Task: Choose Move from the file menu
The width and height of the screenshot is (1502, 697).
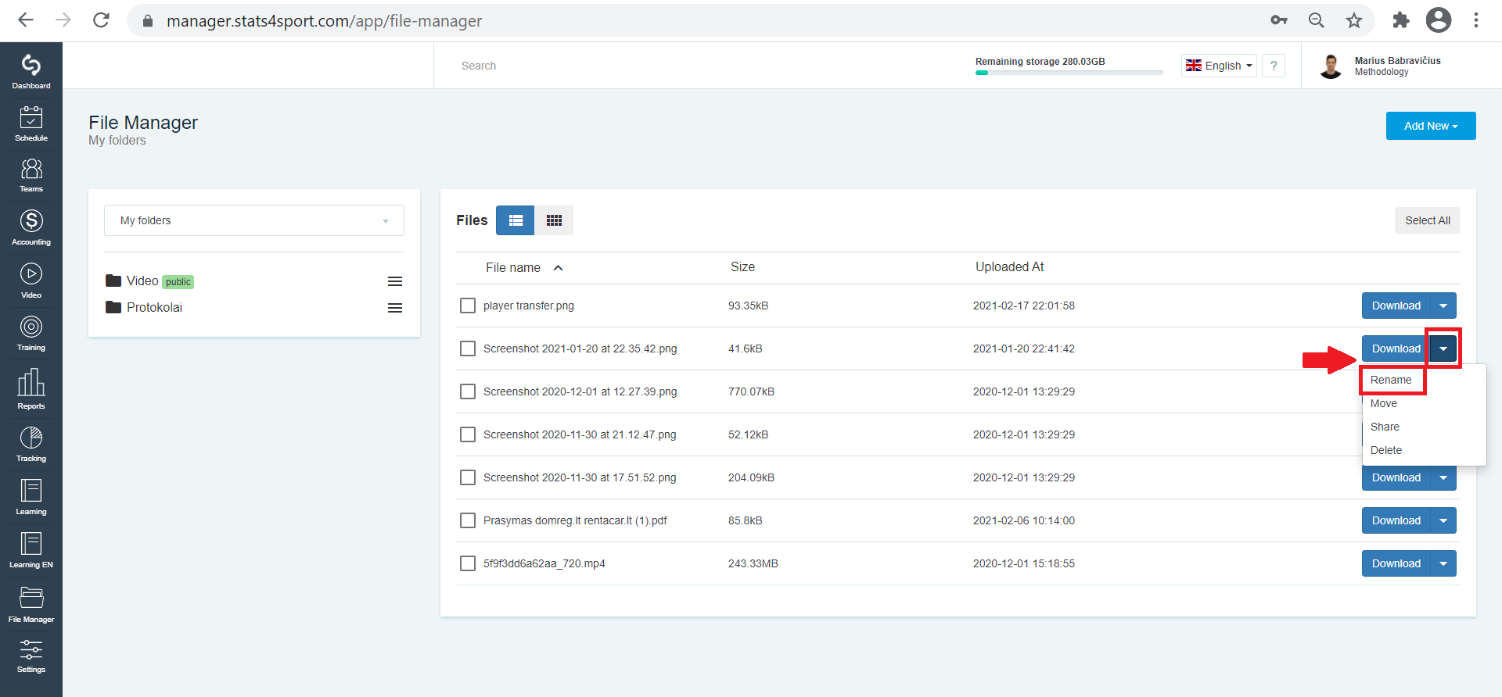Action: (1384, 403)
